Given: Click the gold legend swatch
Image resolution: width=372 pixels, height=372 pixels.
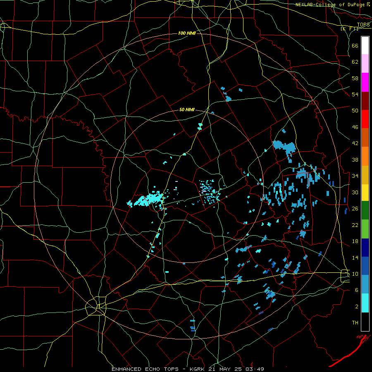Looking at the screenshot, I should 365,175.
